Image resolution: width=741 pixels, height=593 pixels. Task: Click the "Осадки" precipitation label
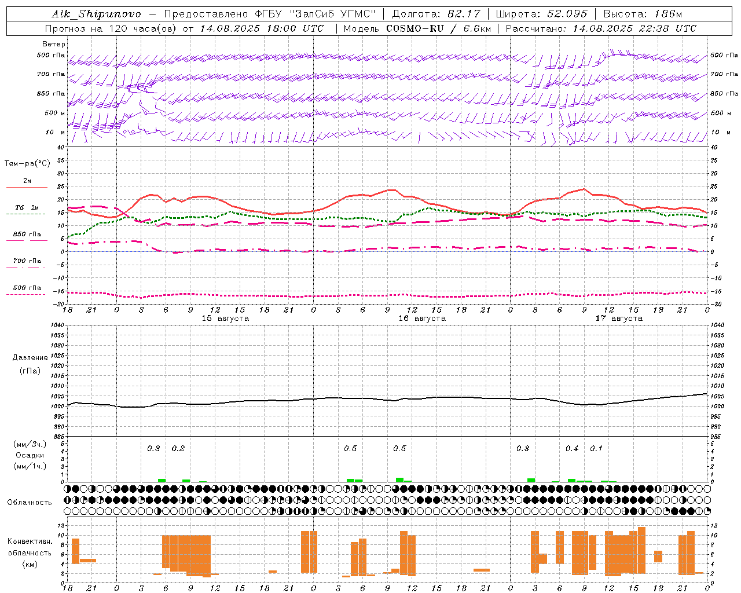(x=30, y=455)
